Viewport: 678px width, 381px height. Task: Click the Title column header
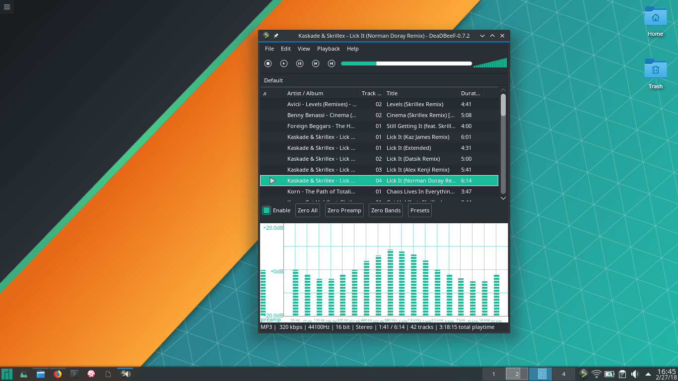421,93
